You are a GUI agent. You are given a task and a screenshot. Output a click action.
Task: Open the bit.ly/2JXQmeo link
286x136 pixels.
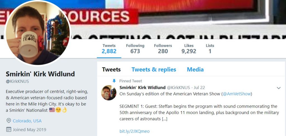pyautogui.click(x=134, y=131)
